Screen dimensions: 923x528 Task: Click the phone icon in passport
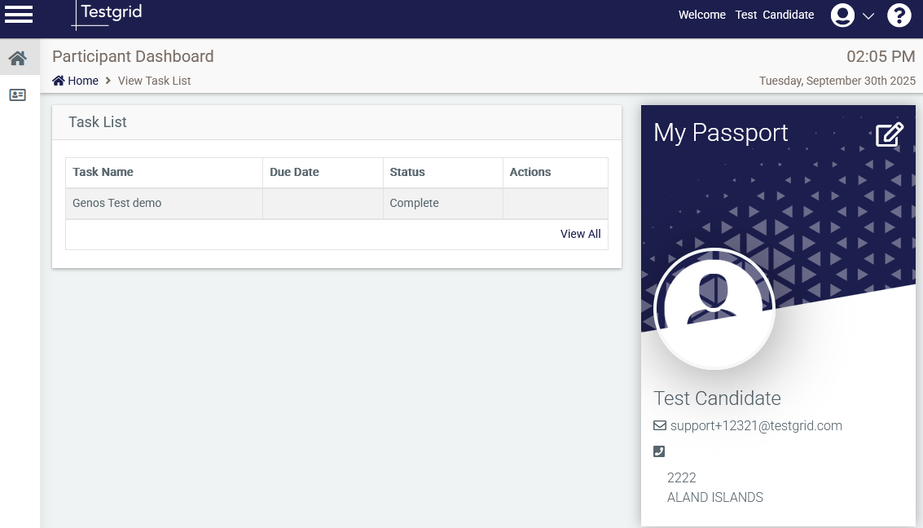[659, 451]
